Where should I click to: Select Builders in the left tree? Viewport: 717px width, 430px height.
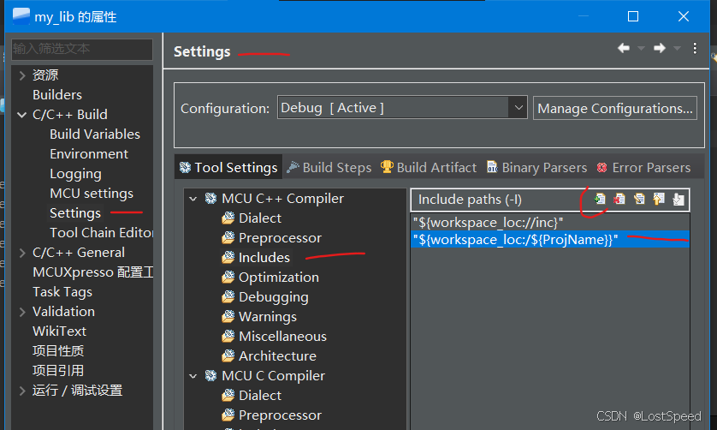pyautogui.click(x=57, y=95)
